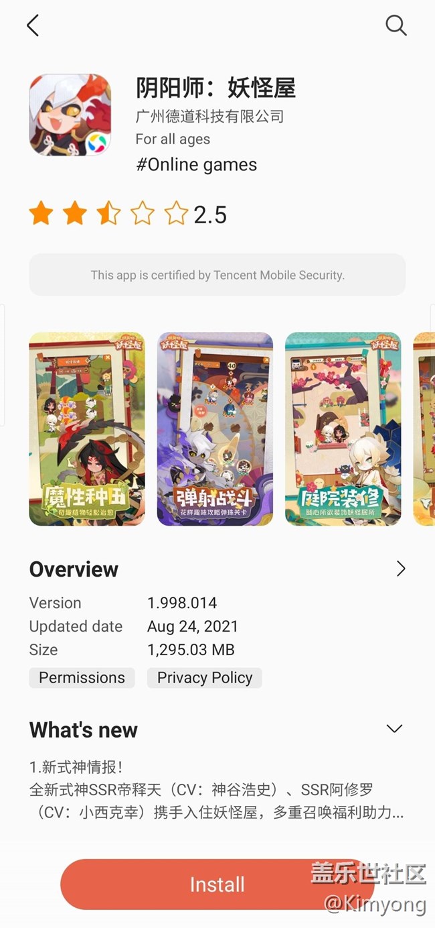Image resolution: width=435 pixels, height=928 pixels.
Task: Select the second orange rating star
Action: pyautogui.click(x=75, y=215)
